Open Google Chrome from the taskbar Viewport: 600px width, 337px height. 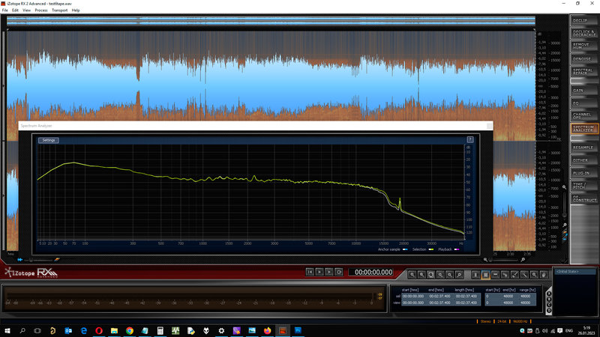click(130, 330)
